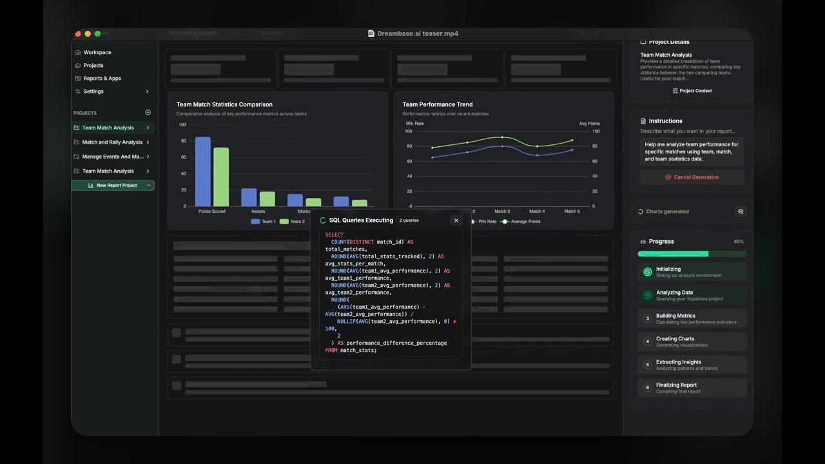Image resolution: width=825 pixels, height=464 pixels.
Task: Click the Projects folder icon in sidebar
Action: point(78,66)
